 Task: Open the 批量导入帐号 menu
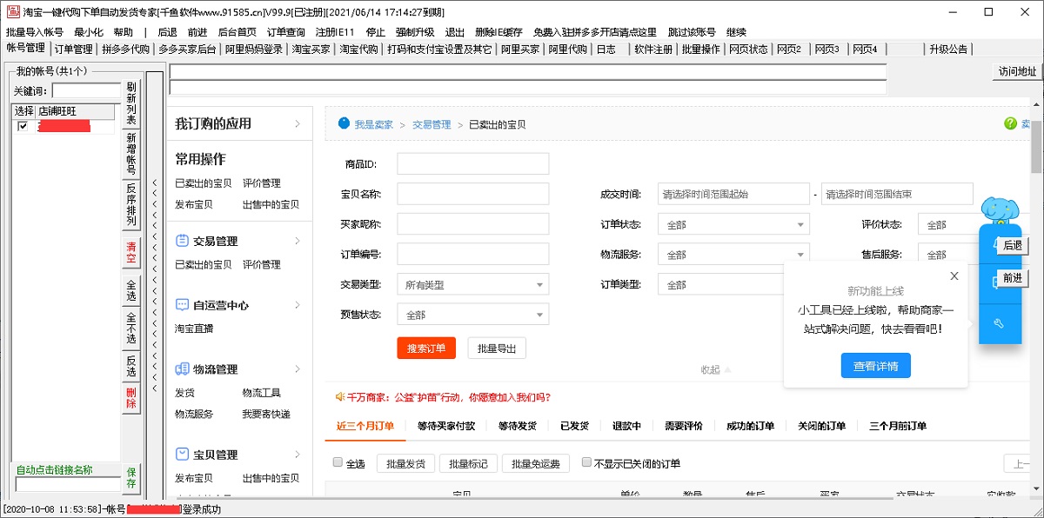[x=35, y=32]
